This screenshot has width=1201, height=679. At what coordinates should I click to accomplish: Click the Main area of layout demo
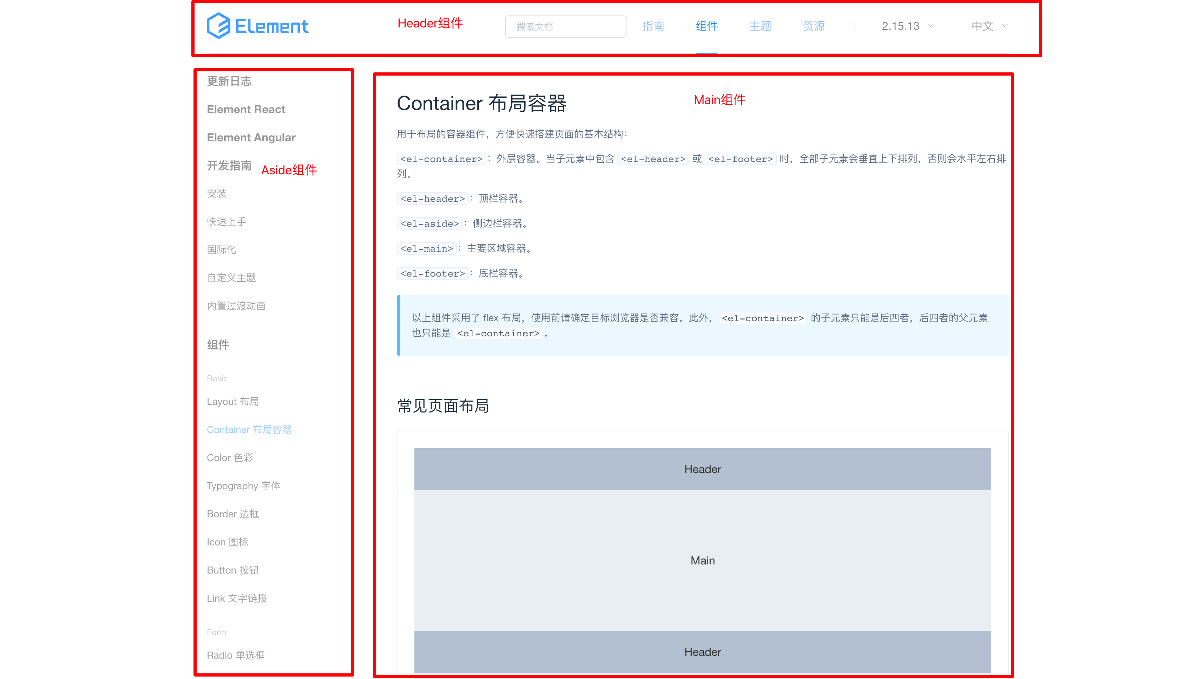(x=703, y=561)
